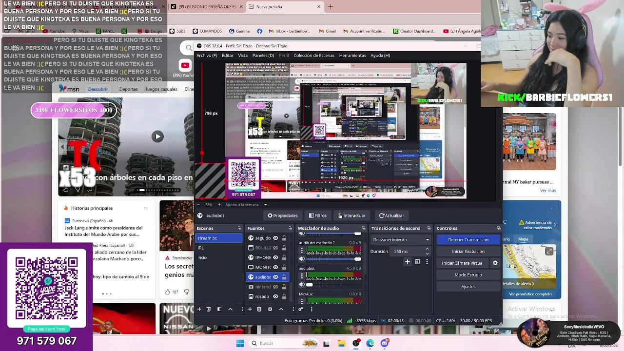Image resolution: width=624 pixels, height=351 pixels.
Task: Show the BOLILLE source
Action: point(275,248)
